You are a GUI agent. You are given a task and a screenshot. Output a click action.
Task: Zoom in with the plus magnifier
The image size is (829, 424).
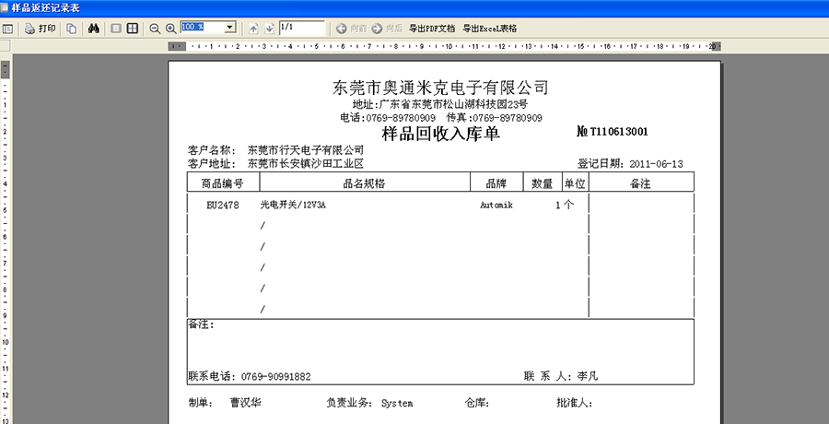coord(170,29)
